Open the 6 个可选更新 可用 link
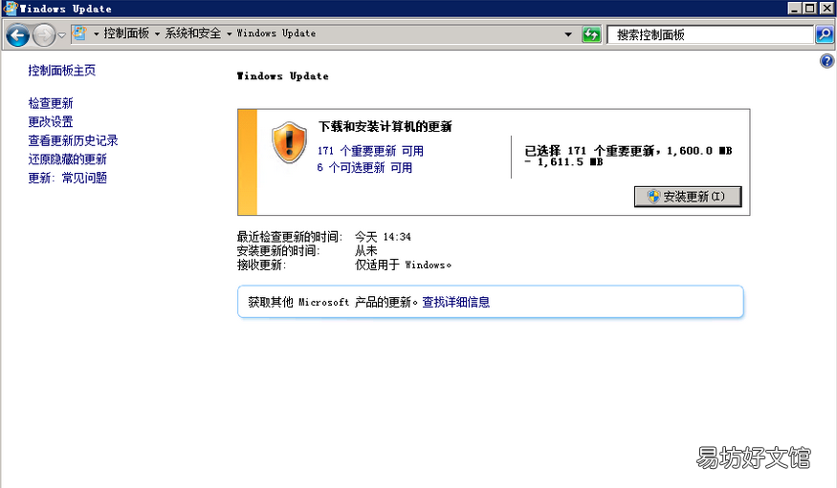 (x=364, y=168)
